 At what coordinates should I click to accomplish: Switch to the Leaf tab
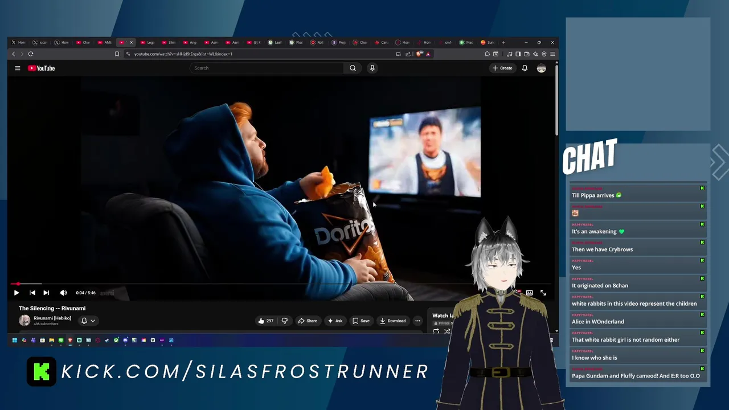(x=276, y=42)
